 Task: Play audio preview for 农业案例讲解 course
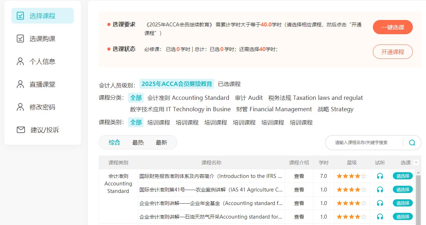[380, 190]
